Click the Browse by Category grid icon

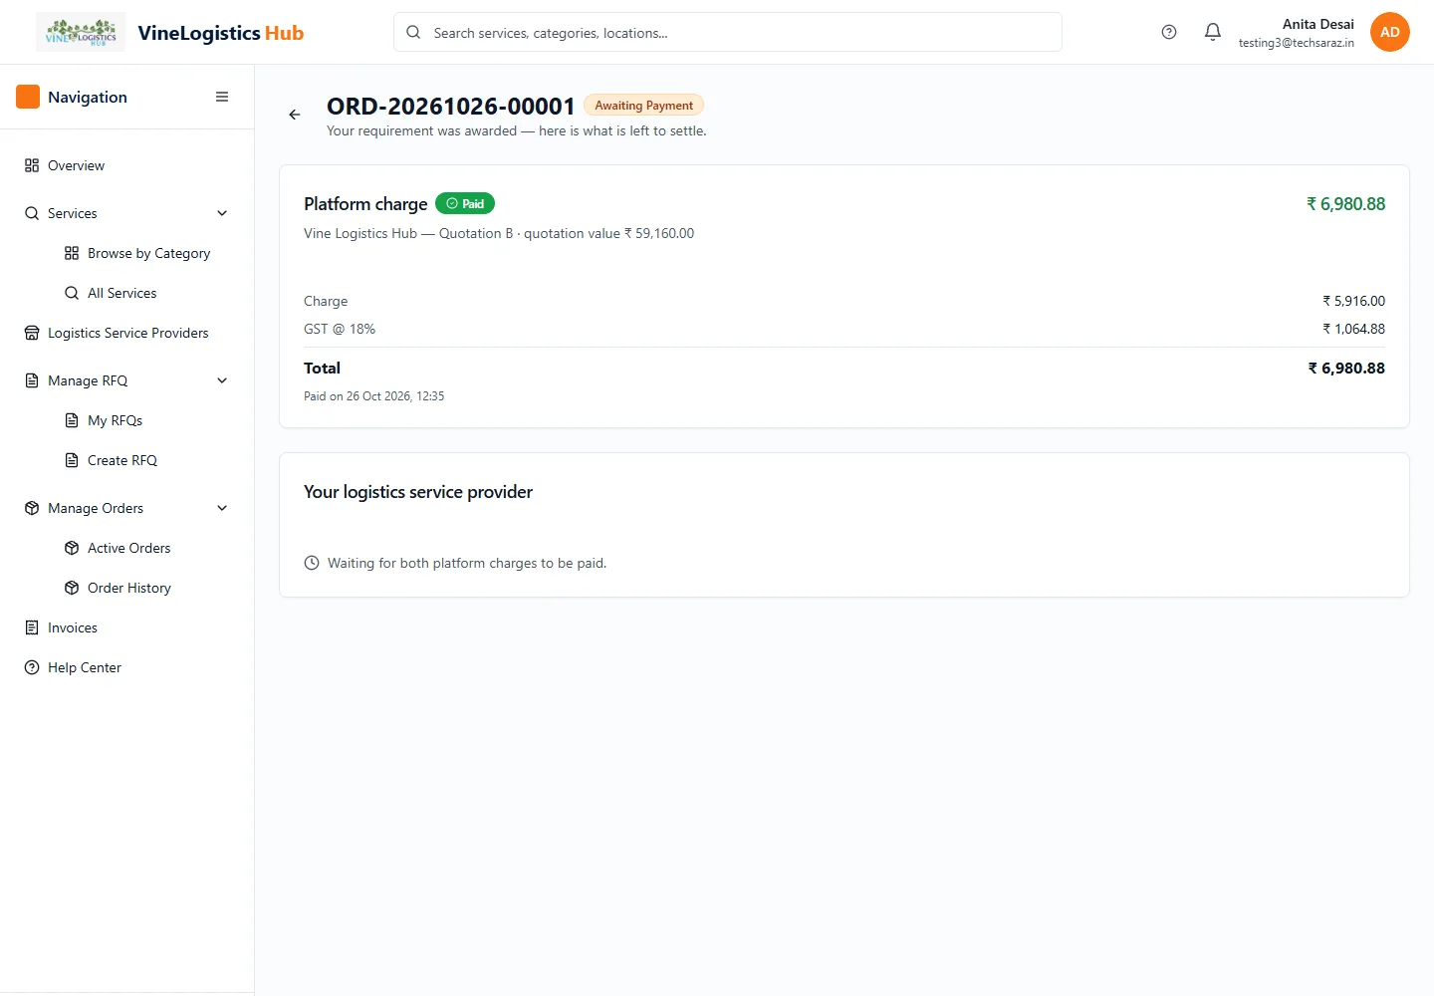coord(72,253)
